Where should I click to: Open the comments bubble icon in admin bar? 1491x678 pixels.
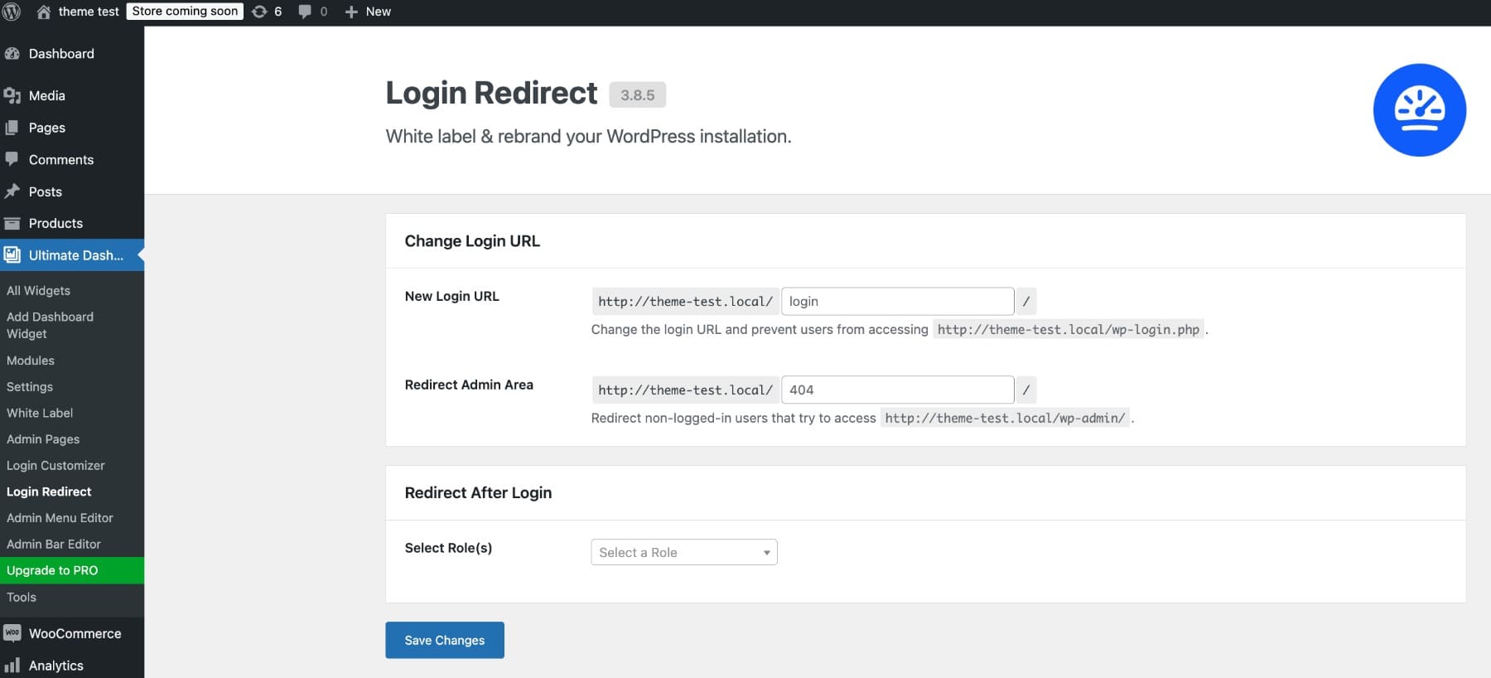pyautogui.click(x=305, y=12)
